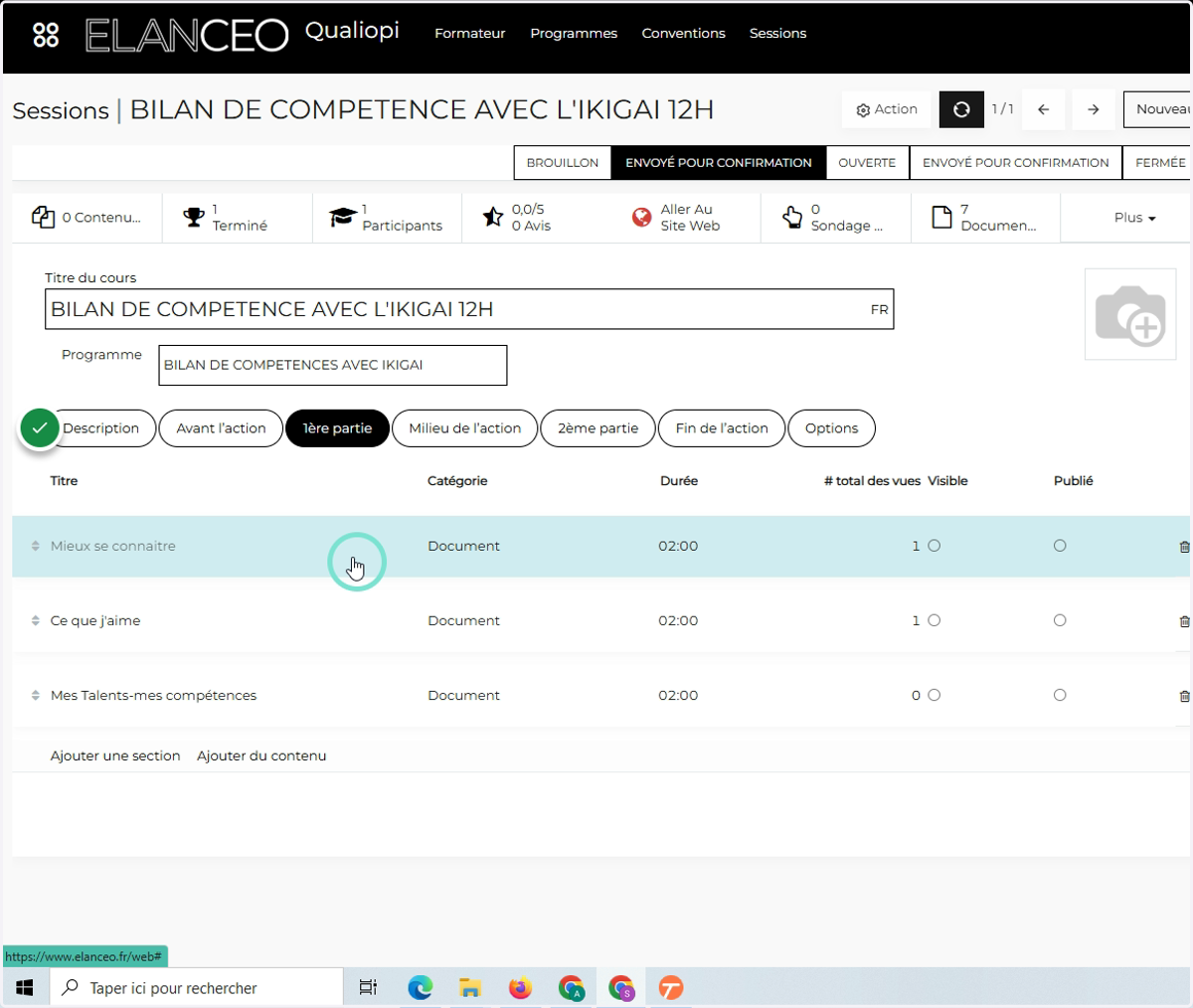This screenshot has width=1193, height=1008.
Task: Switch to Milieu de l'action tab
Action: 465,428
